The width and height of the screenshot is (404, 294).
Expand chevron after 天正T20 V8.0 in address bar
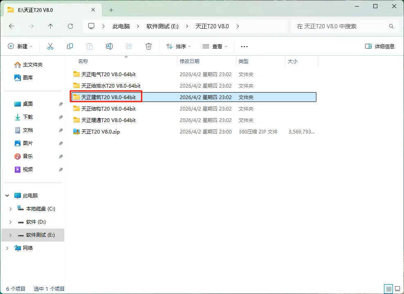point(237,26)
